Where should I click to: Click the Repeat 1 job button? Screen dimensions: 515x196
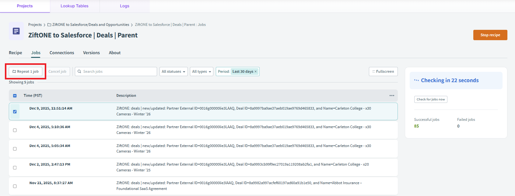(26, 72)
